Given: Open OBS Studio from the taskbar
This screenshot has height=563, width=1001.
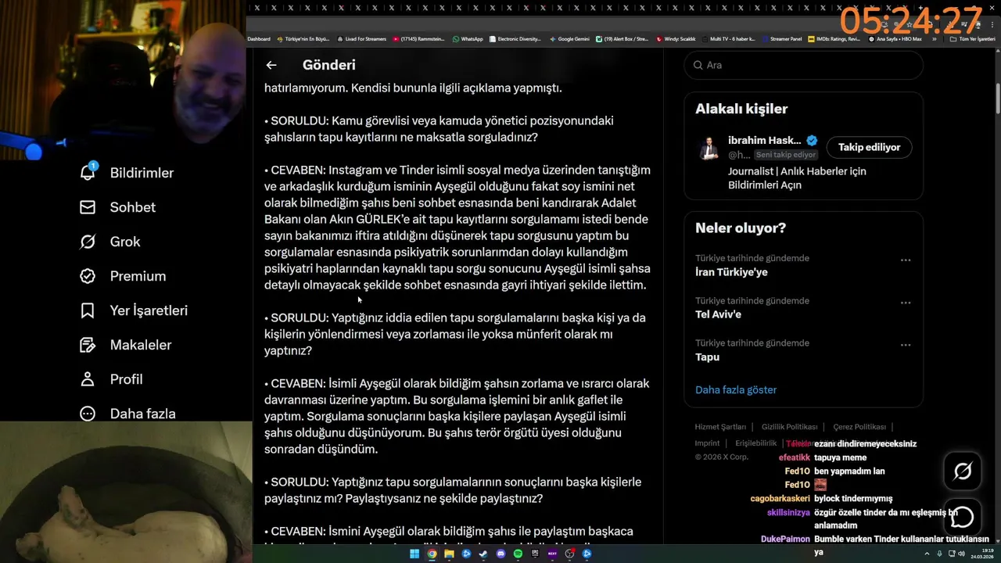Looking at the screenshot, I should point(569,554).
